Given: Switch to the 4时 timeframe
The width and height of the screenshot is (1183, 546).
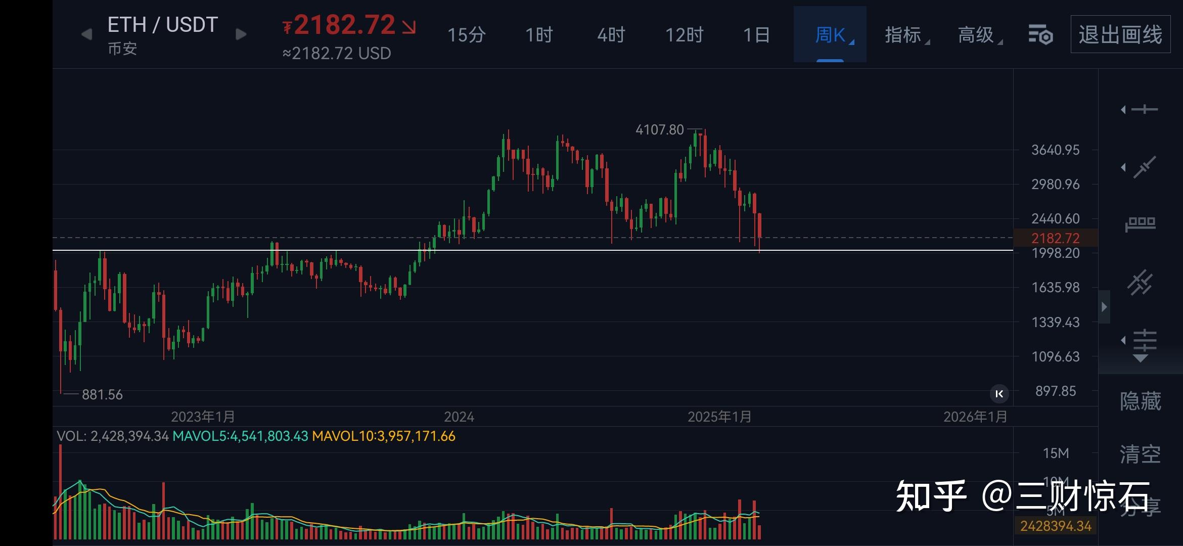Looking at the screenshot, I should click(611, 35).
